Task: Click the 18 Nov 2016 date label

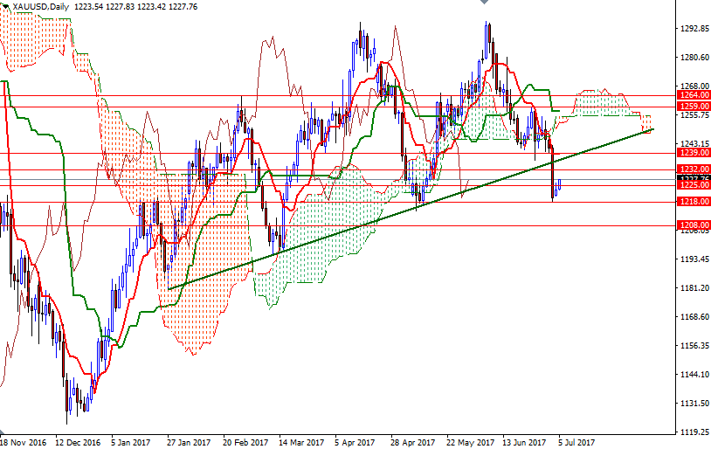Action: coord(22,442)
